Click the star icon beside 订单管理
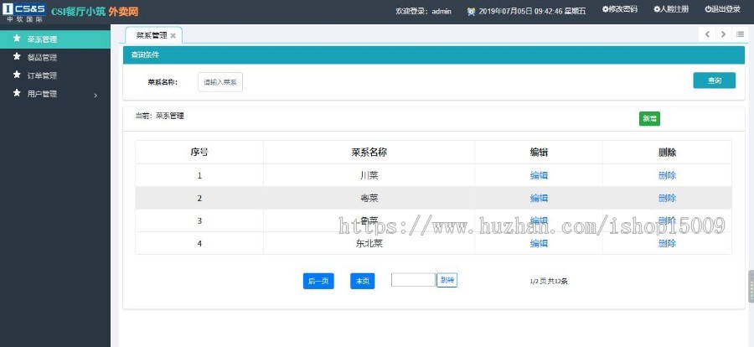Viewport: 754px width, 347px height. (x=16, y=75)
